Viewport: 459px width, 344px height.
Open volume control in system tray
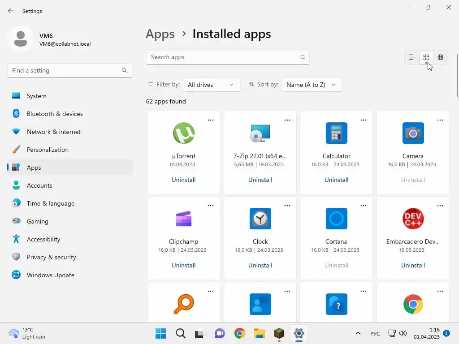403,333
